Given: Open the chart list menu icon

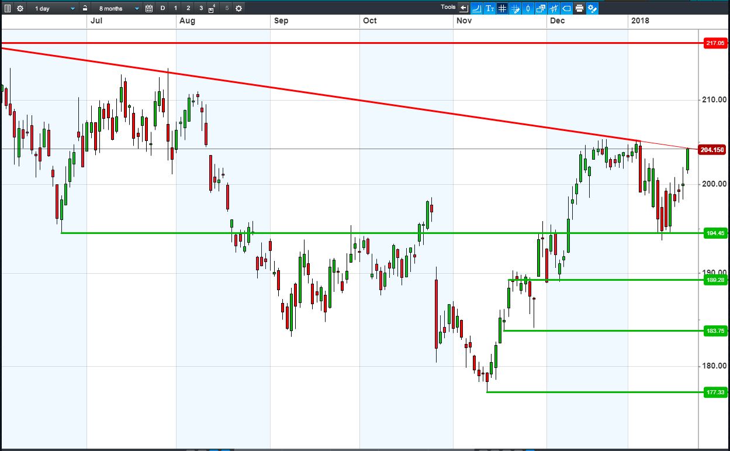Looking at the screenshot, I should pos(7,8).
